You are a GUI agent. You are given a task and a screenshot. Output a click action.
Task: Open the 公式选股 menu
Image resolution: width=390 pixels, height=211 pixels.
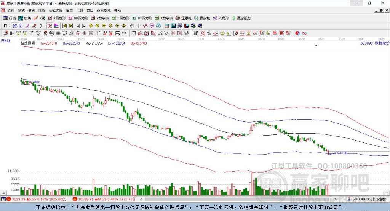56,10
